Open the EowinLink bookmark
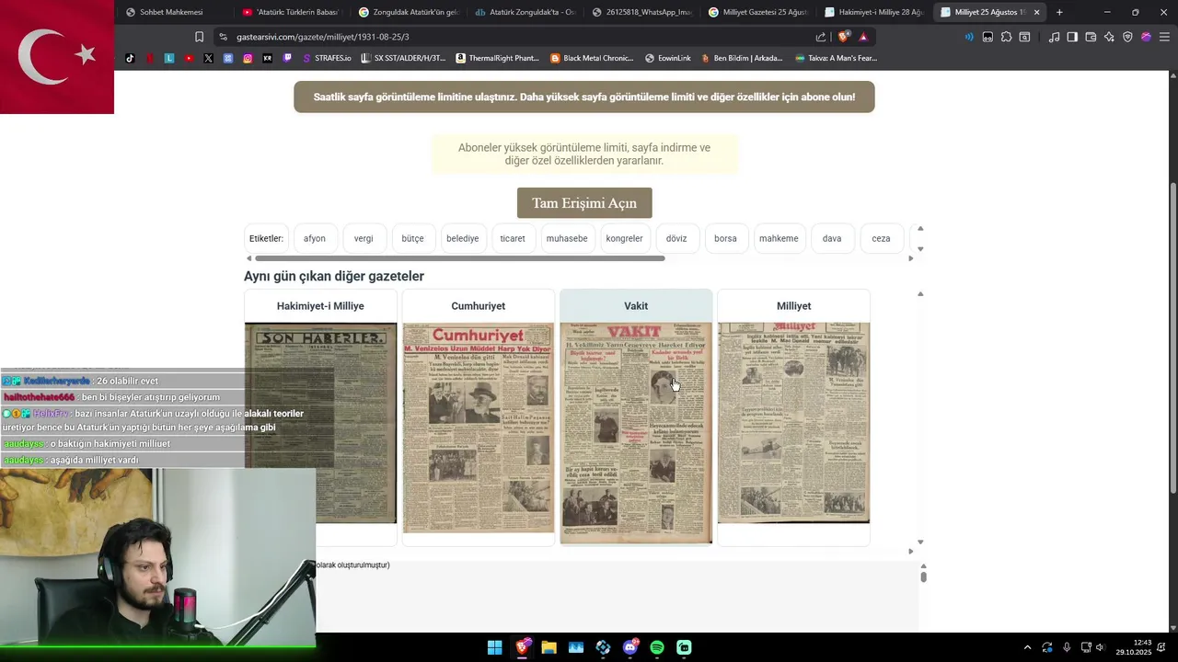Screen dimensions: 1178x662 coord(668,58)
